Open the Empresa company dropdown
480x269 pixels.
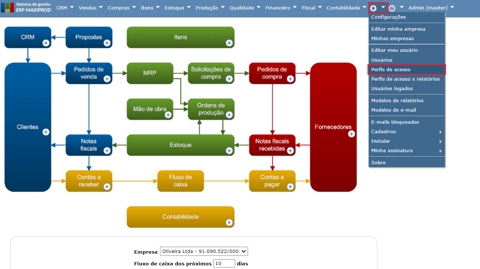click(x=204, y=251)
